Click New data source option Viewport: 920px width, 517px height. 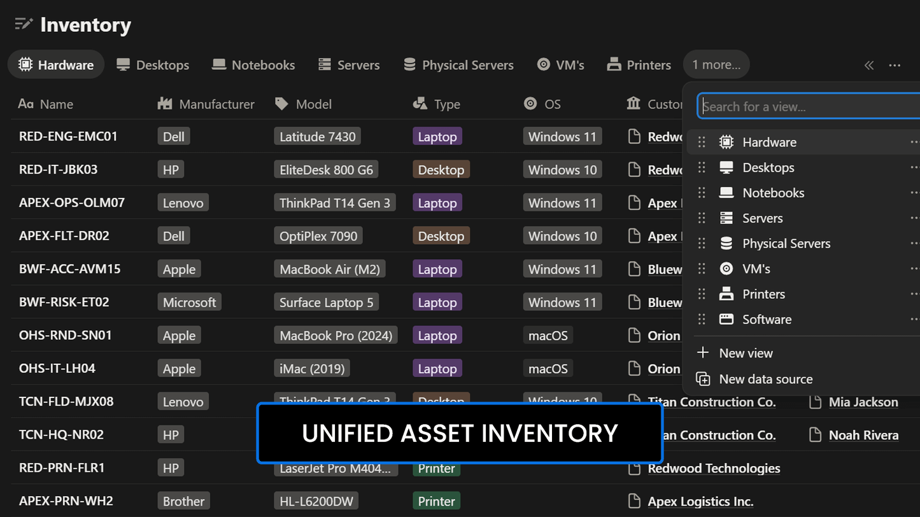(765, 379)
